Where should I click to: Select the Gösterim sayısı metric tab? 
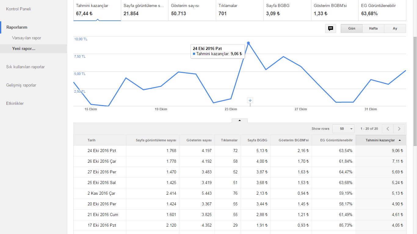coord(192,10)
